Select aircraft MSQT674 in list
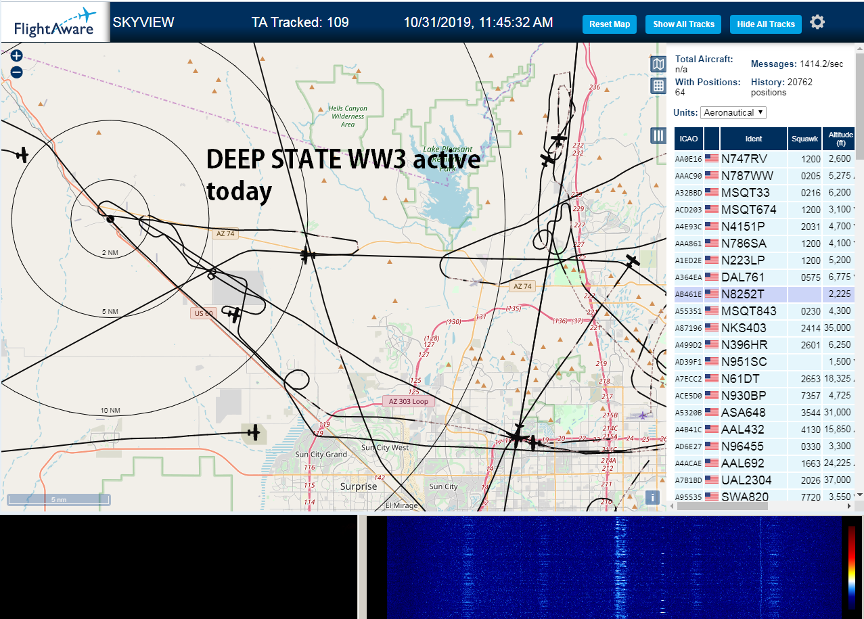 (765, 209)
